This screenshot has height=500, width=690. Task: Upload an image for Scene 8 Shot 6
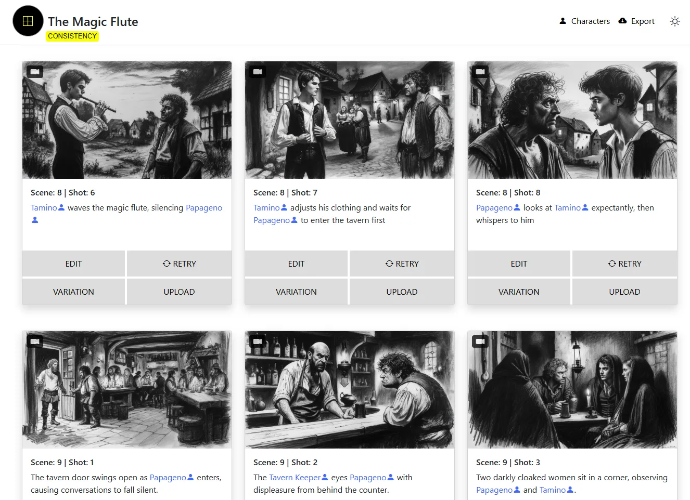(x=179, y=292)
